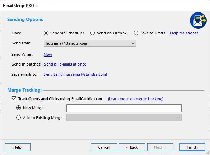Click the Finish button
210x155 pixels.
(x=192, y=147)
